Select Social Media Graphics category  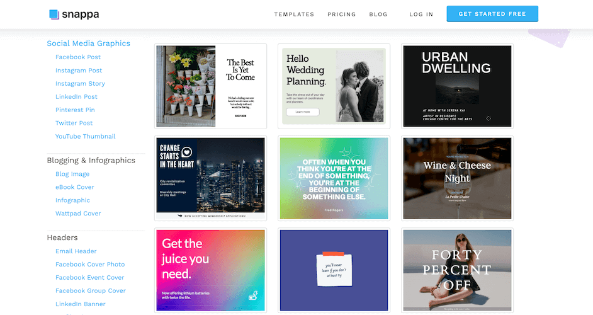pos(89,43)
